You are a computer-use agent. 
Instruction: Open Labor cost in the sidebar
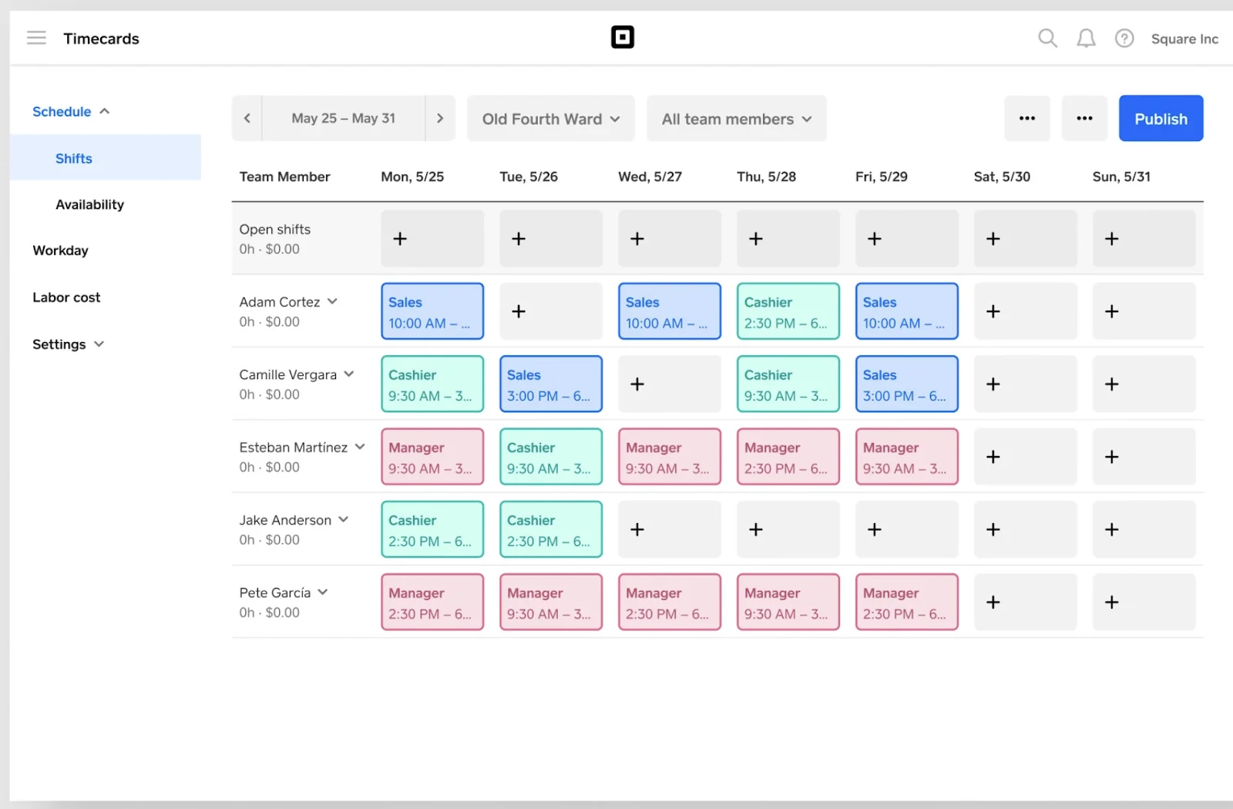click(x=66, y=297)
